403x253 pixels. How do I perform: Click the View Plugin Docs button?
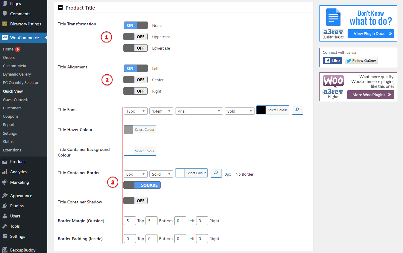[370, 34]
